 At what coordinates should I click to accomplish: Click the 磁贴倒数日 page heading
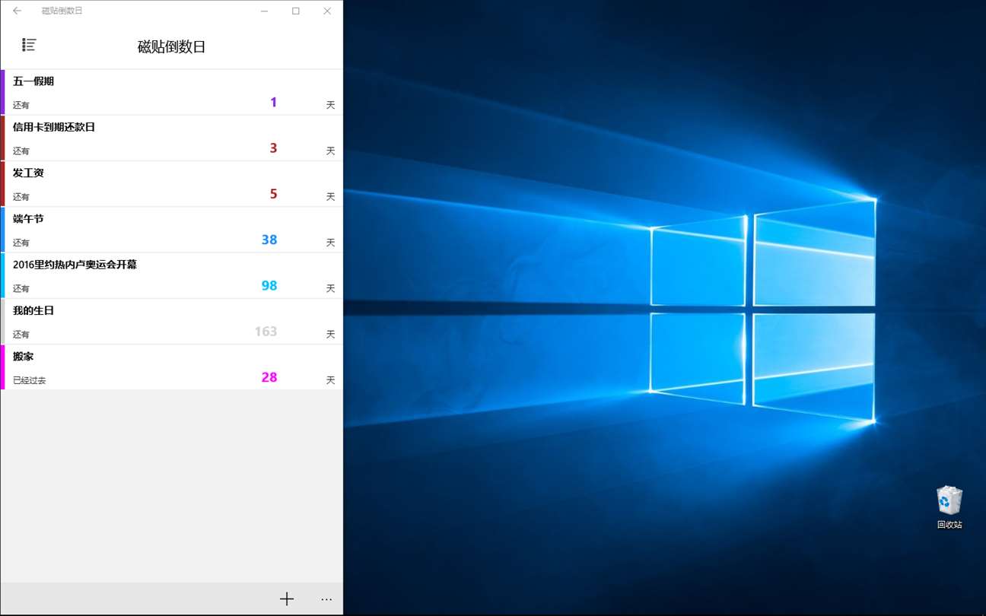point(172,46)
